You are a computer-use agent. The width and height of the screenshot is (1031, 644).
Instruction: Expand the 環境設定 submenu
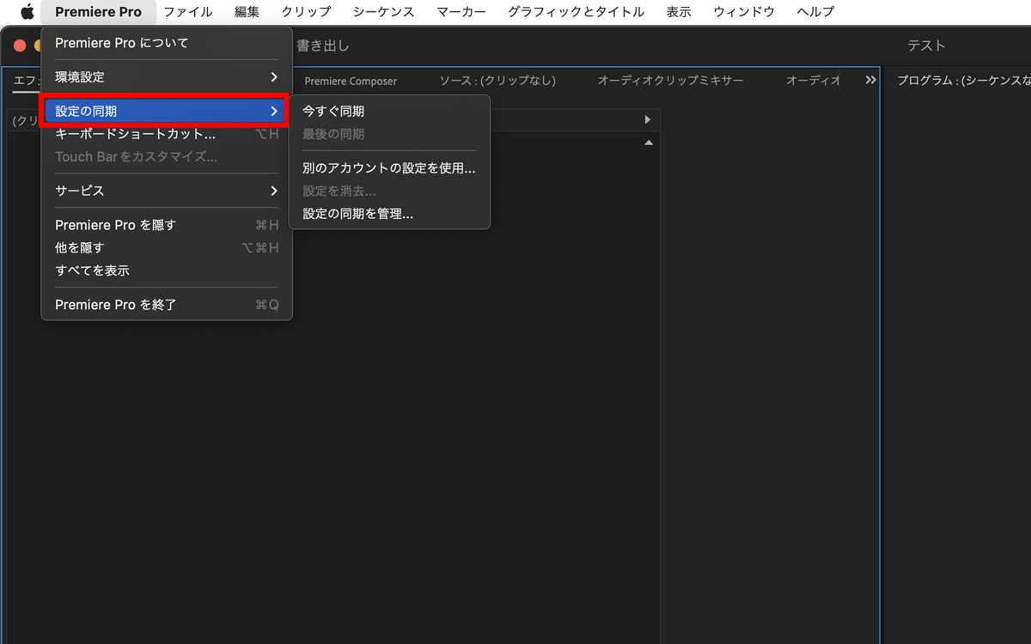[x=167, y=76]
